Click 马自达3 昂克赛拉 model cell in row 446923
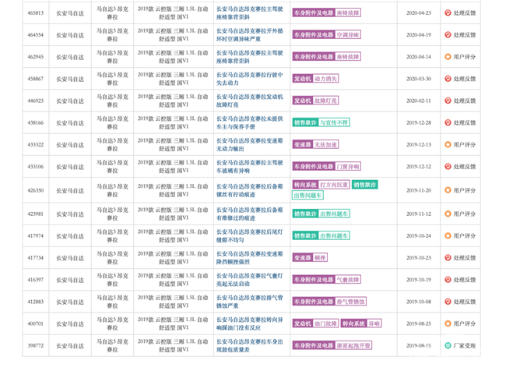Screen dimensions: 506x371 tap(112, 101)
